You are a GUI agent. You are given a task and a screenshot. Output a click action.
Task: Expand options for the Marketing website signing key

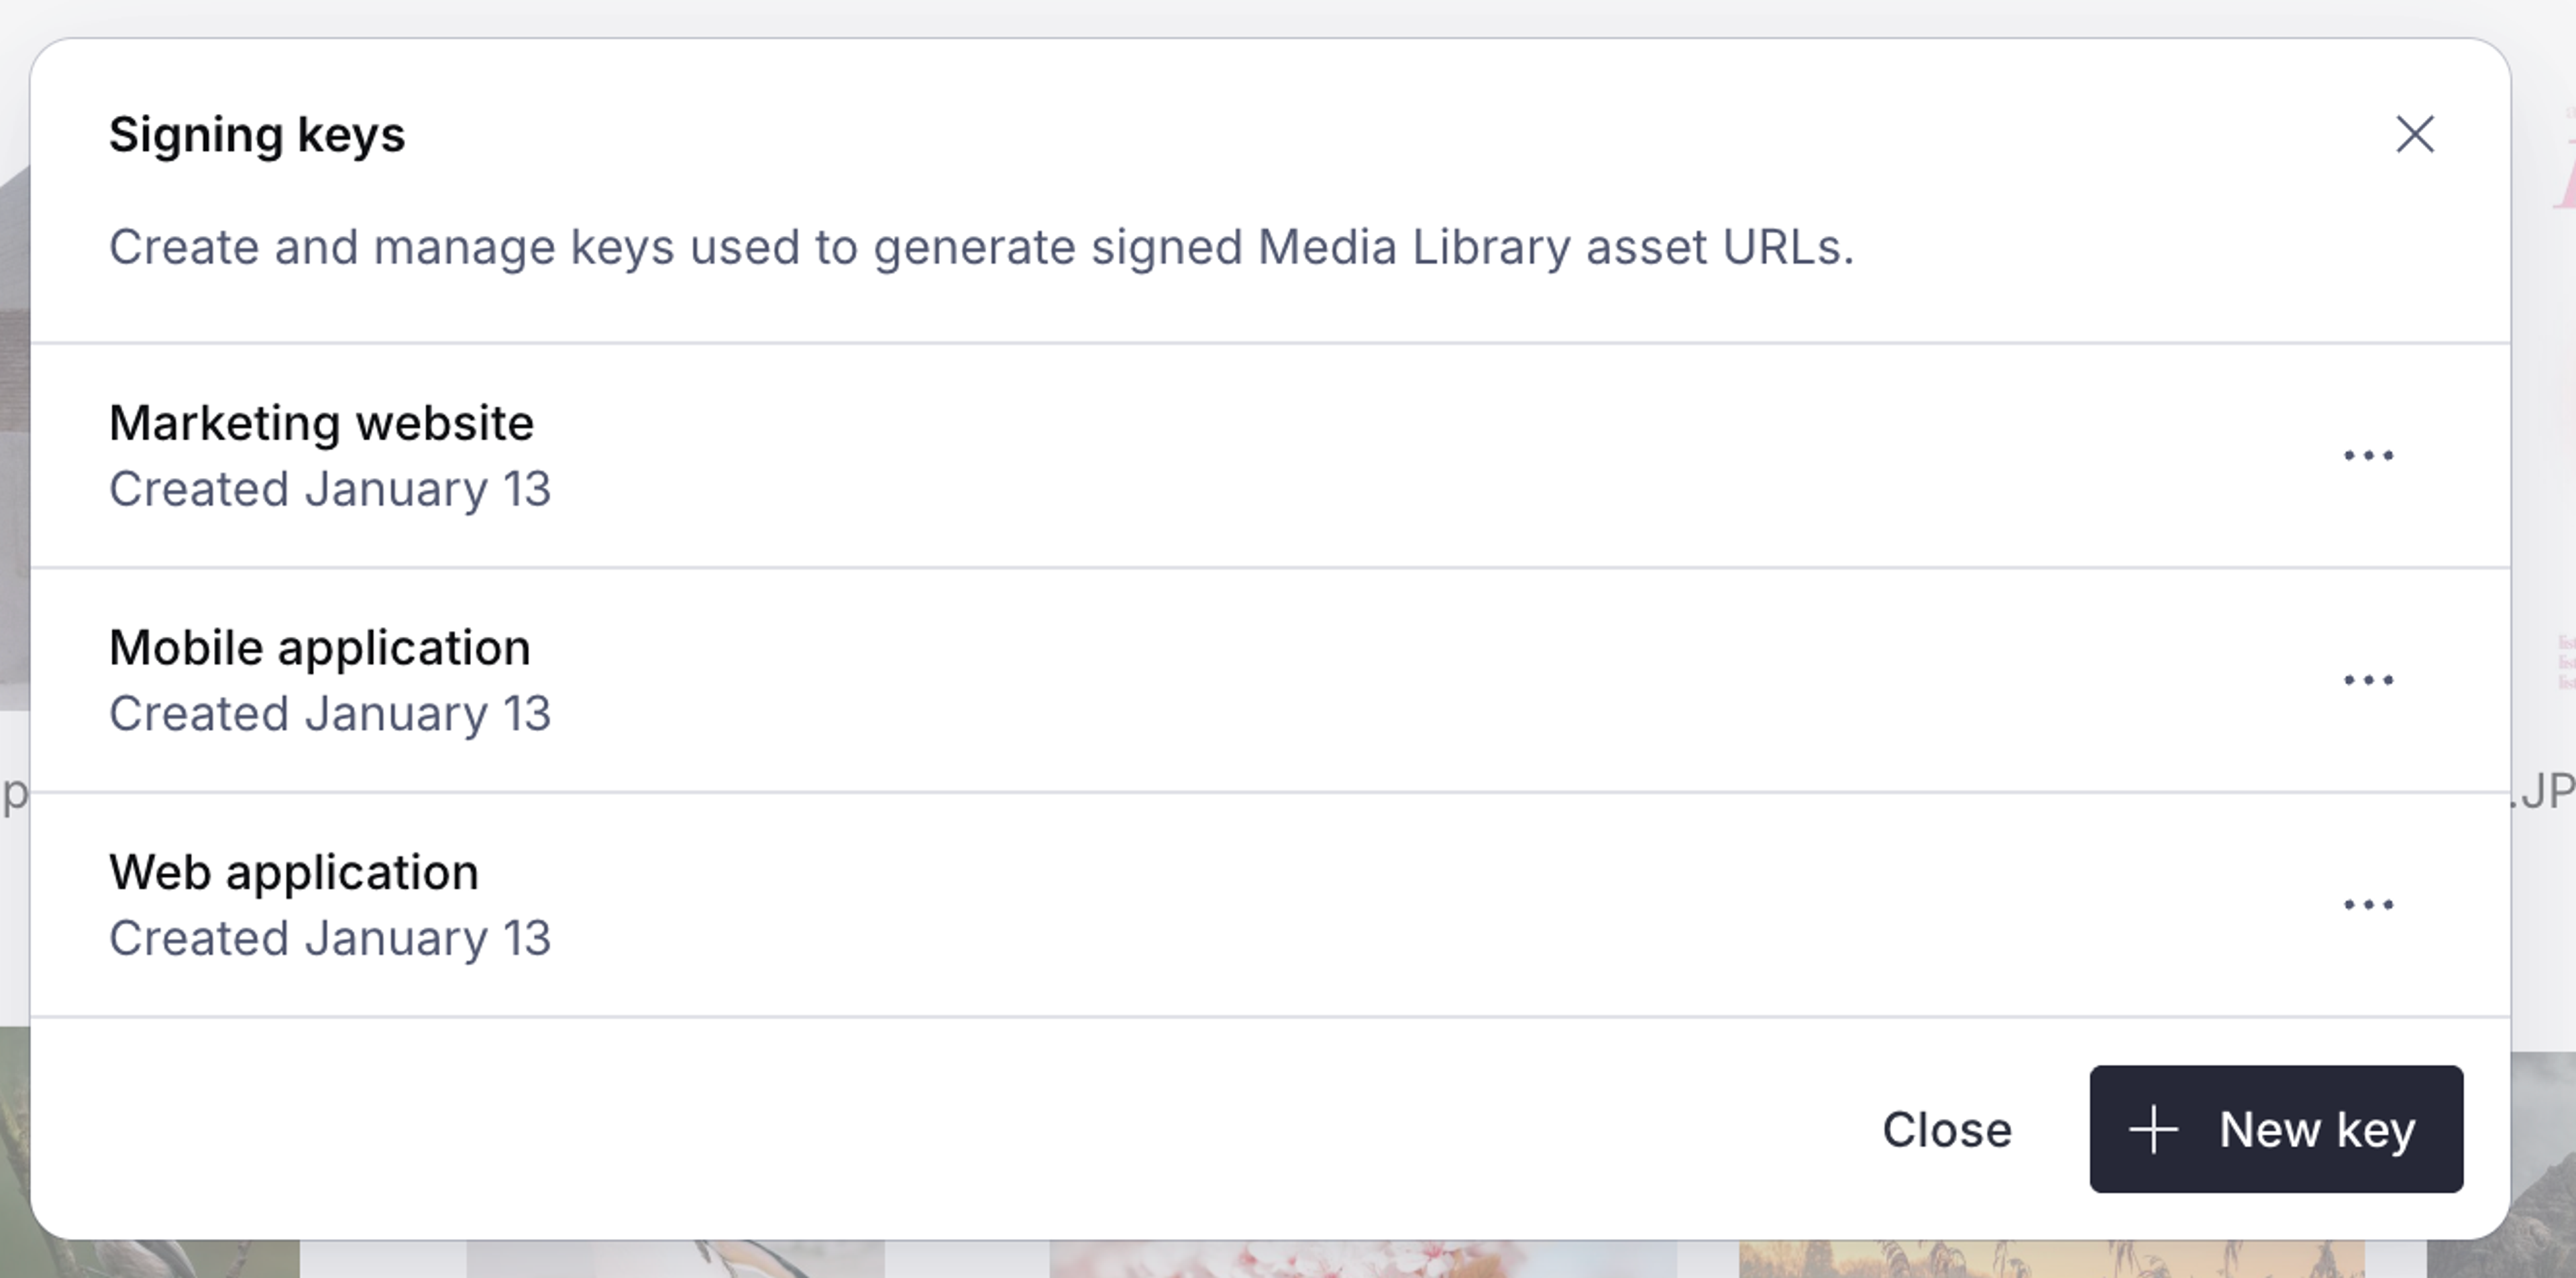[2370, 455]
